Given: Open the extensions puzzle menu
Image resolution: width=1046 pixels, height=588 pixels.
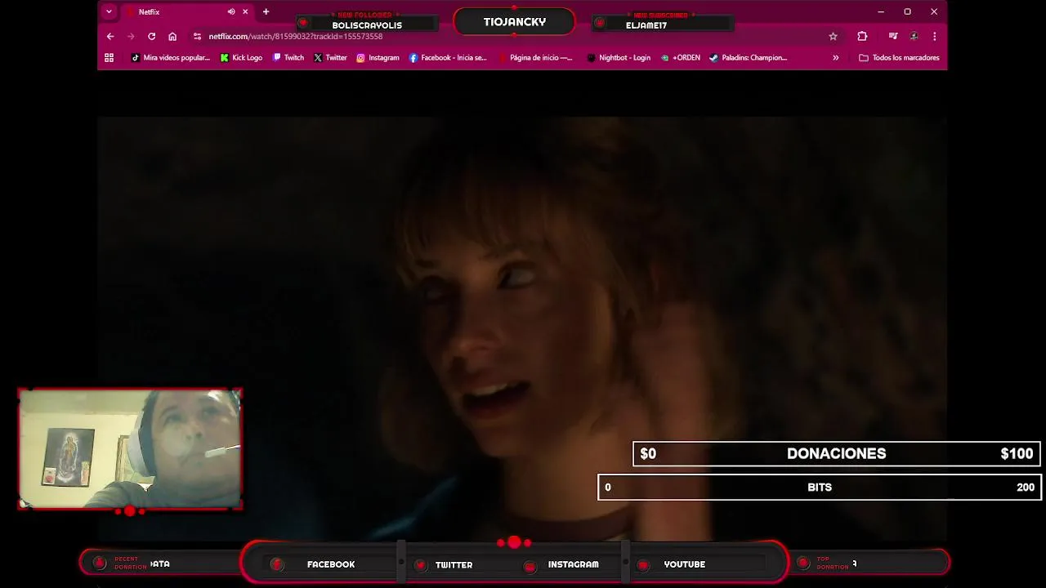Looking at the screenshot, I should (x=862, y=36).
